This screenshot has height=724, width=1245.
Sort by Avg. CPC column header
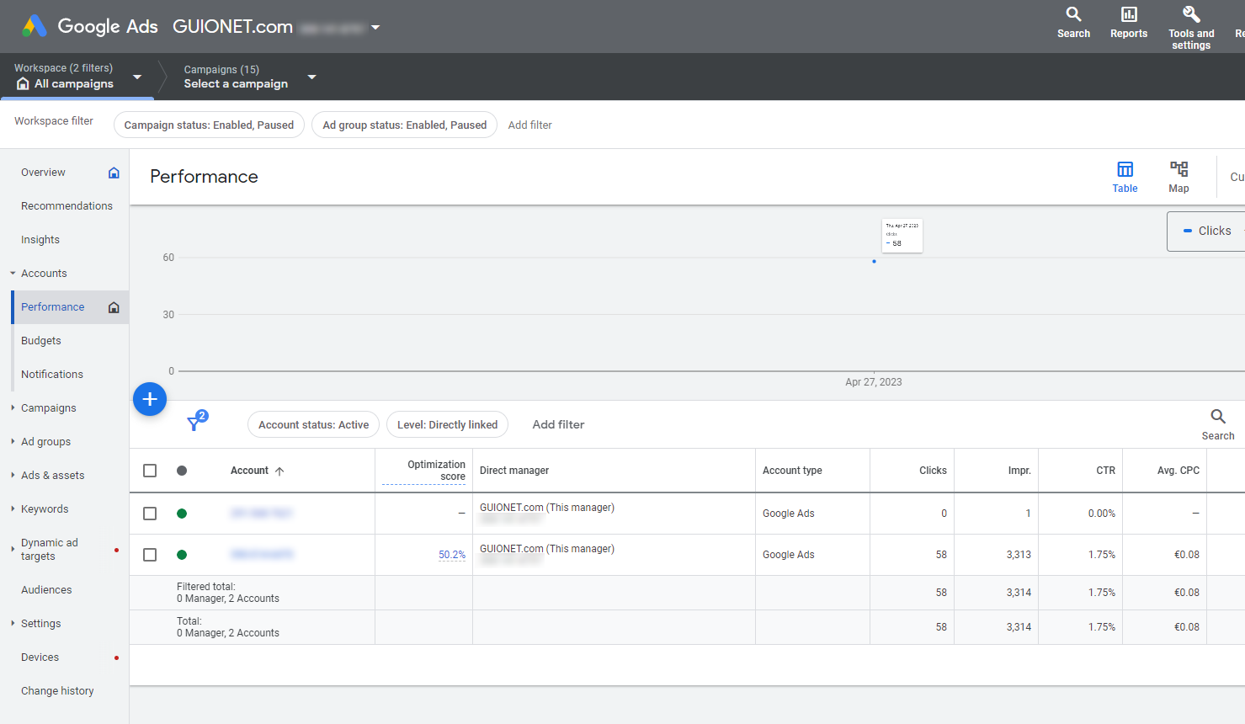click(1178, 471)
